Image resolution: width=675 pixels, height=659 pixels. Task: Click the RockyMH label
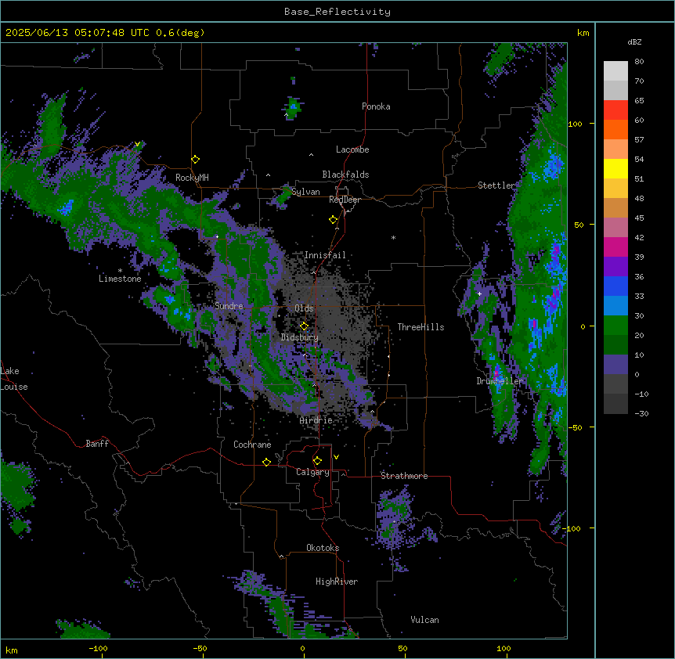pyautogui.click(x=192, y=178)
